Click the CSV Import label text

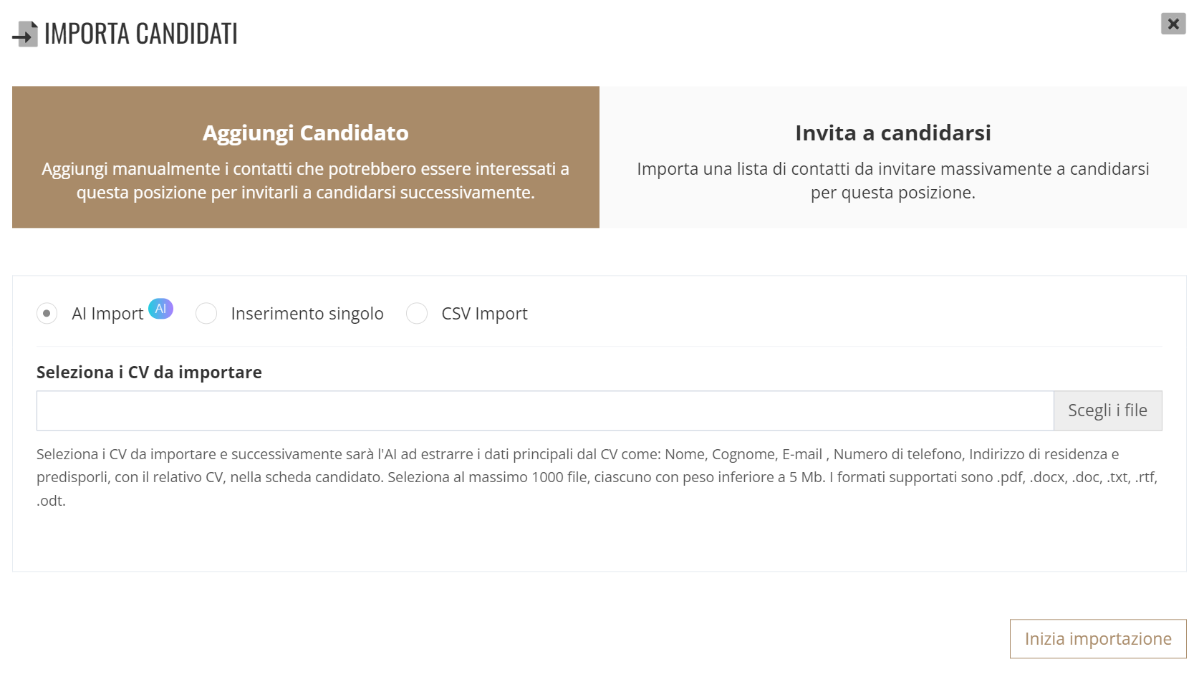484,314
